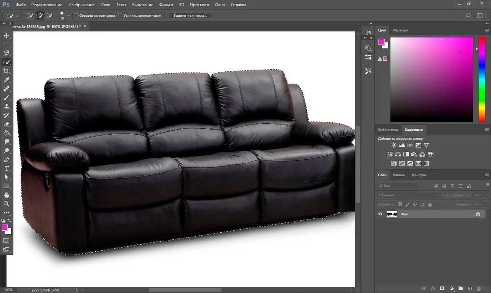This screenshot has width=491, height=293.
Task: Add an Exposure adjustment
Action: tap(418, 145)
